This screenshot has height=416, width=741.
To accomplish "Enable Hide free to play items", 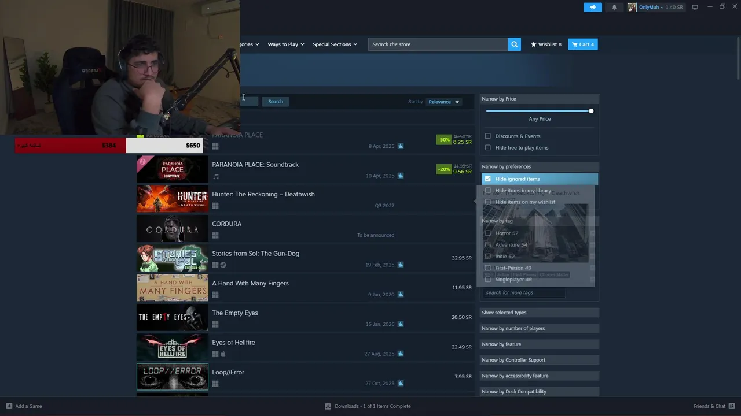I will (488, 148).
